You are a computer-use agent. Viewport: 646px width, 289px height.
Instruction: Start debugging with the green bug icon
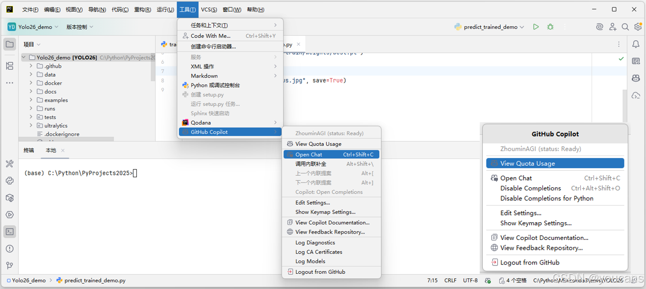tap(550, 27)
